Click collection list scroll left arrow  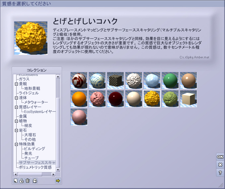click(16, 174)
